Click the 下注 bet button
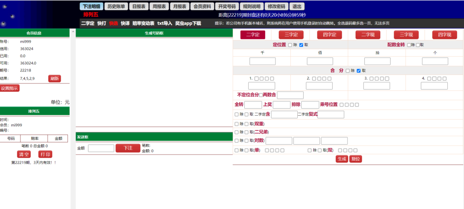 coord(128,148)
